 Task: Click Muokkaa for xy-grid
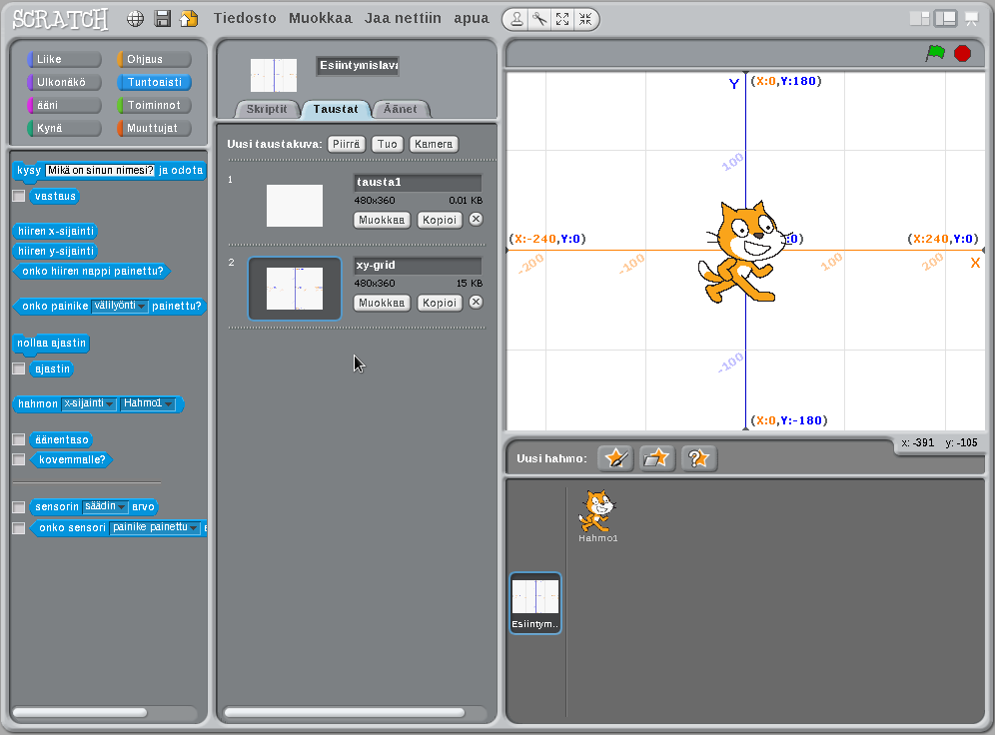382,304
